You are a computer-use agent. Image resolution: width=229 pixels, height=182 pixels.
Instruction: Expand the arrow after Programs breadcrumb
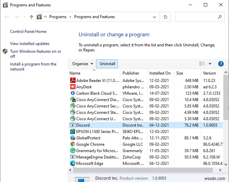pos(70,17)
